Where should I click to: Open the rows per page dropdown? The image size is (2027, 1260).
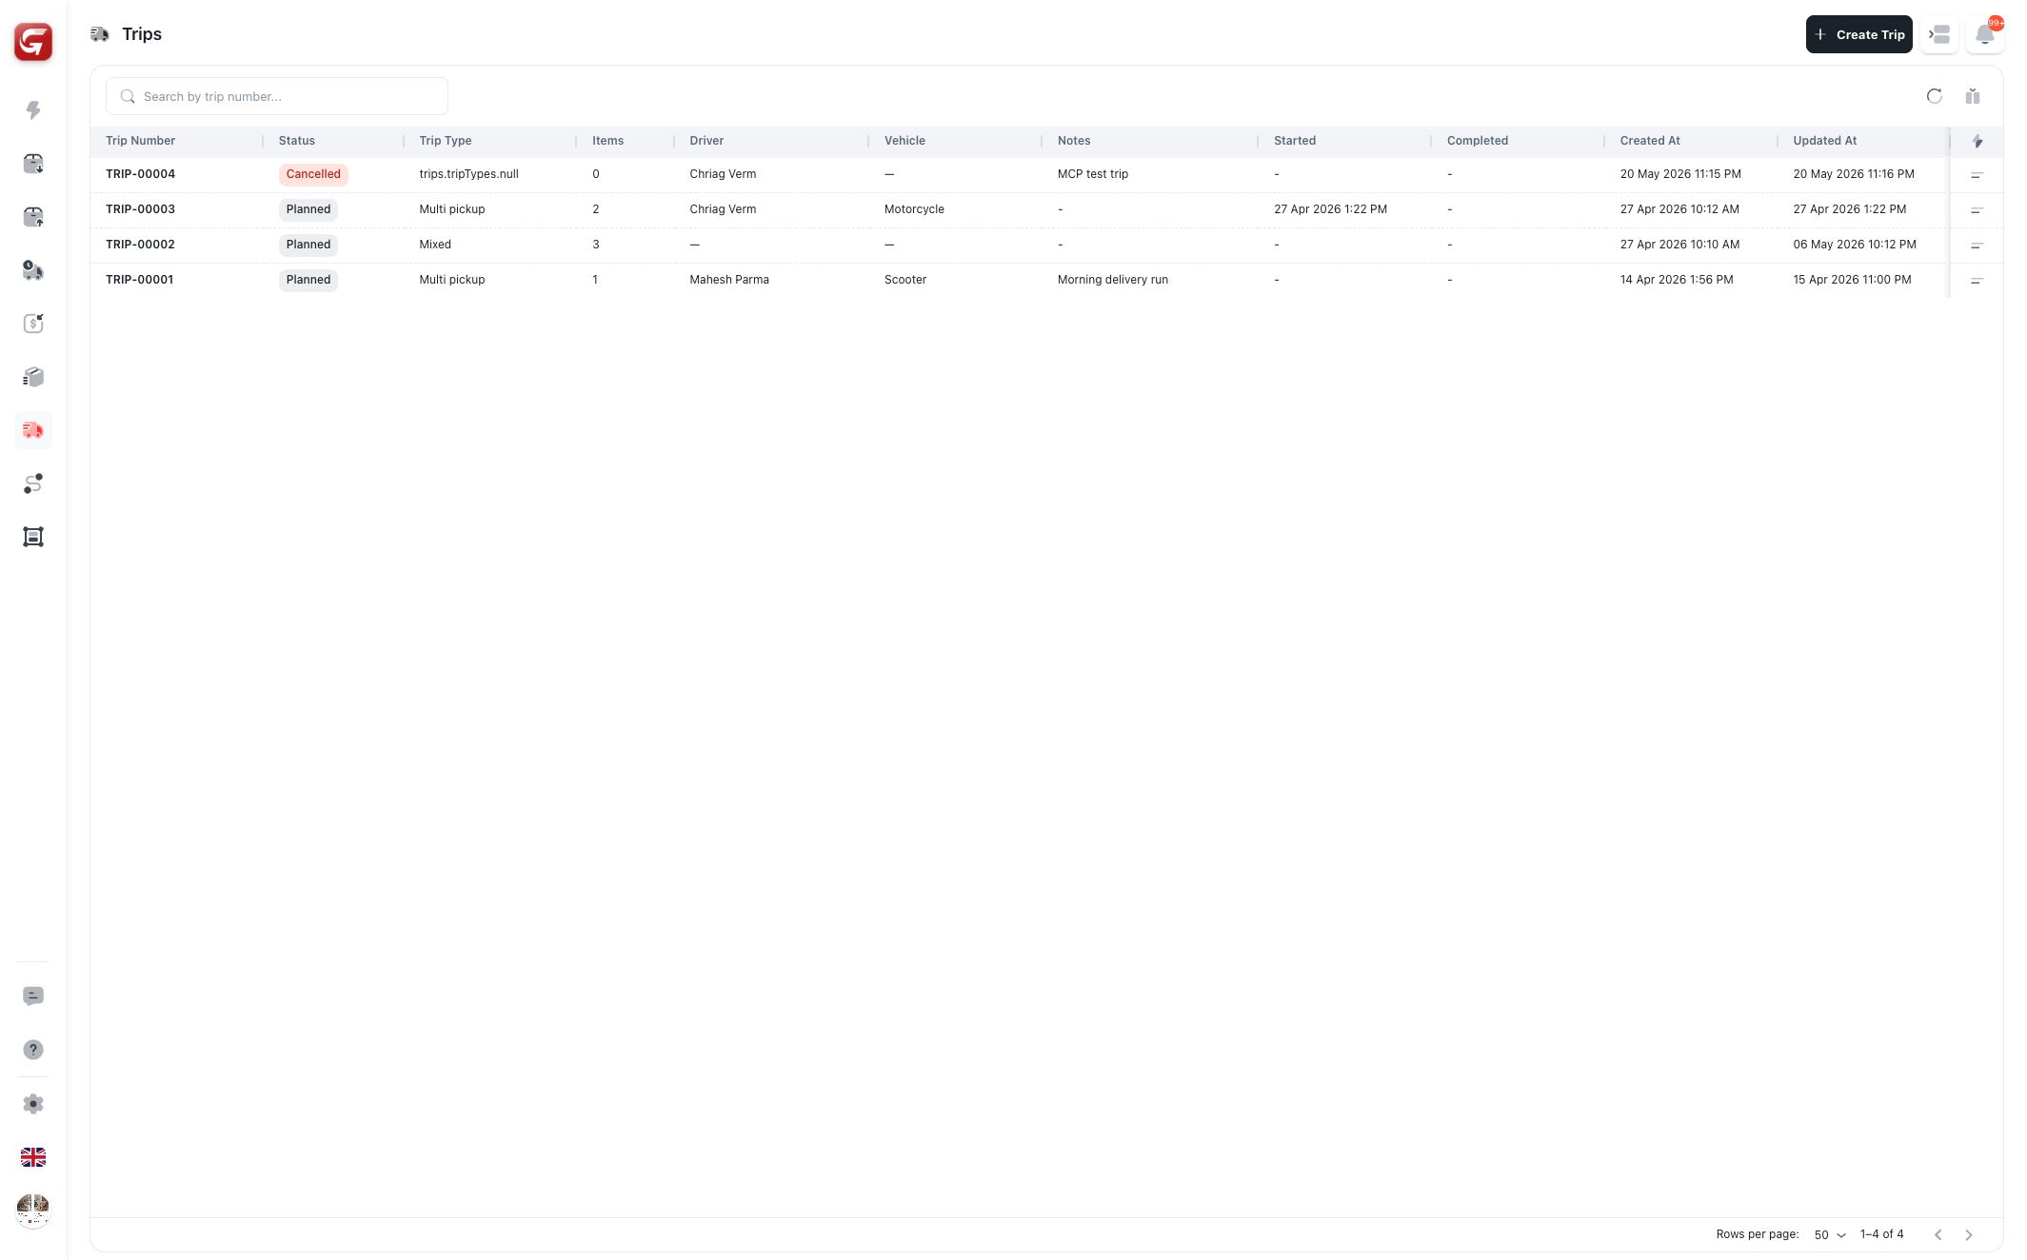tap(1829, 1234)
